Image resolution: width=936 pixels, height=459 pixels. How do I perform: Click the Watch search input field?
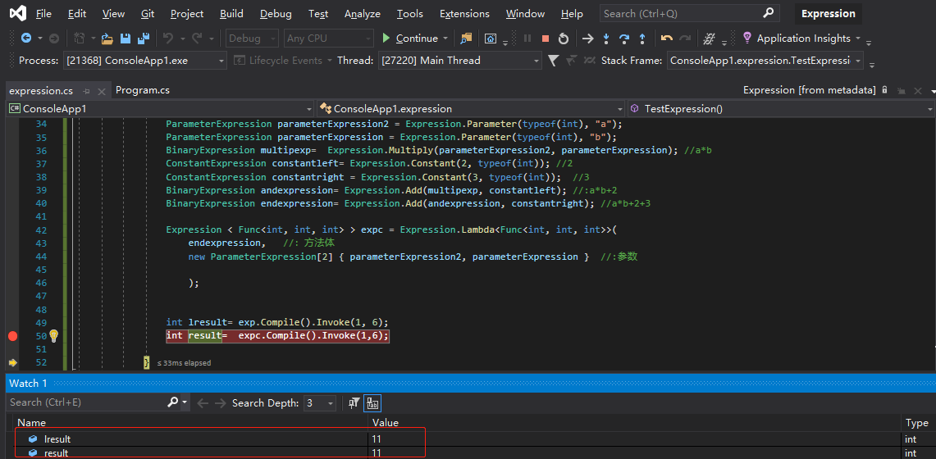pyautogui.click(x=86, y=402)
